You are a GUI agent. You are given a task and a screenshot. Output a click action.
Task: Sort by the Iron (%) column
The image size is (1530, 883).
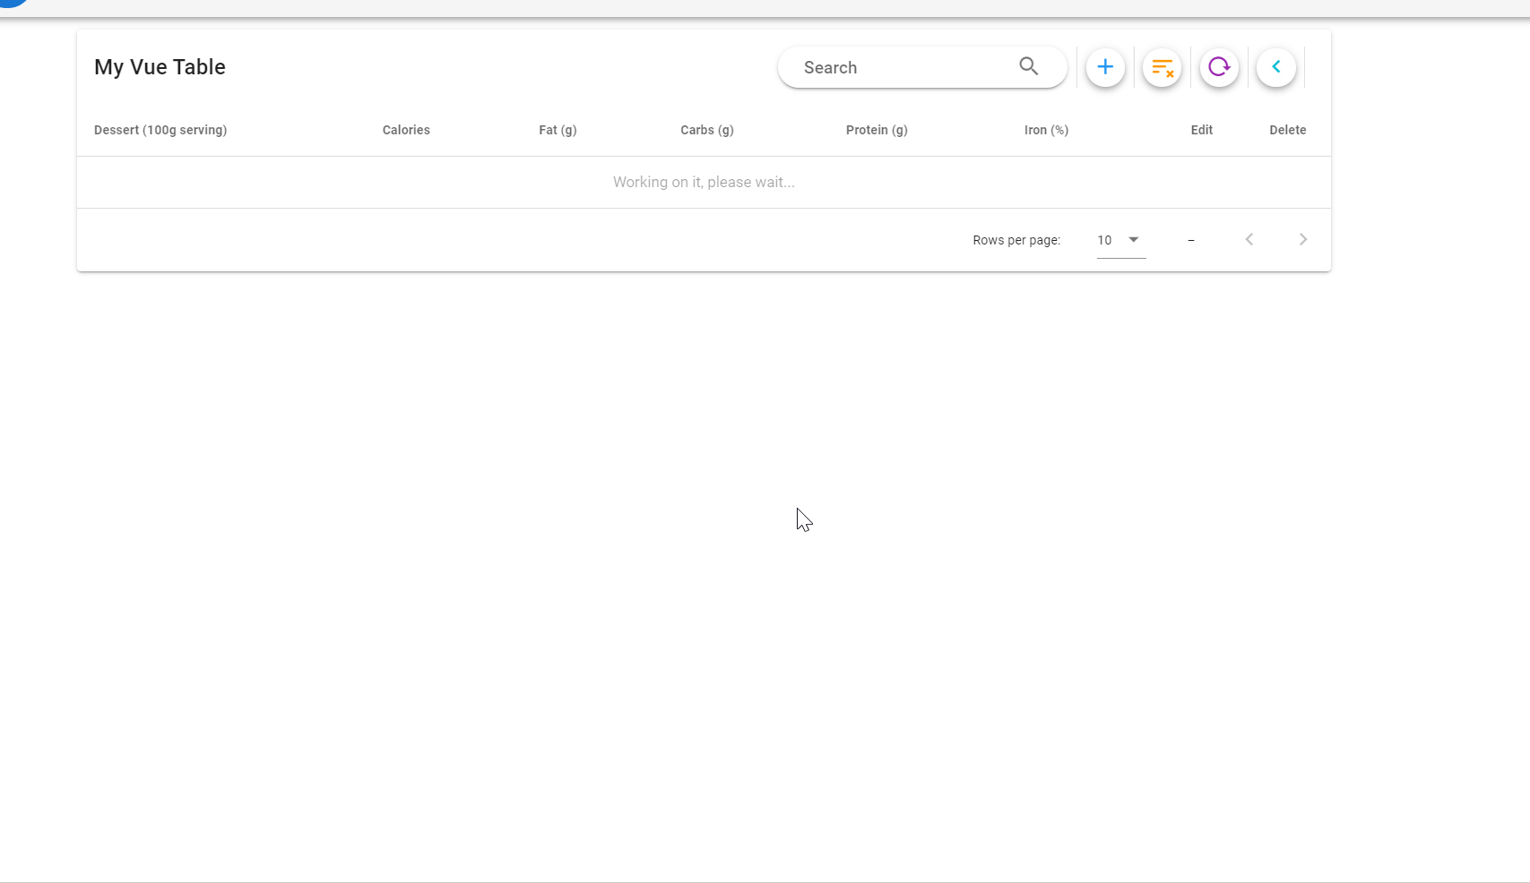(x=1046, y=130)
